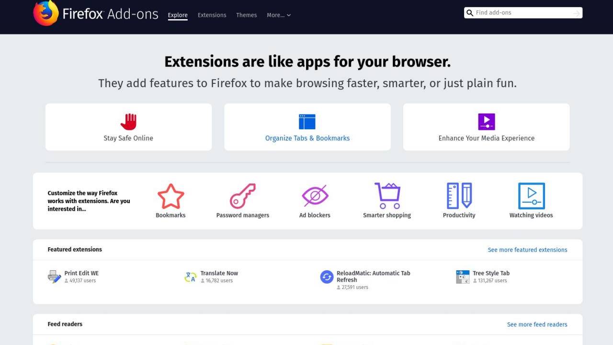
Task: Select the Ad blockers eye icon
Action: coord(315,196)
